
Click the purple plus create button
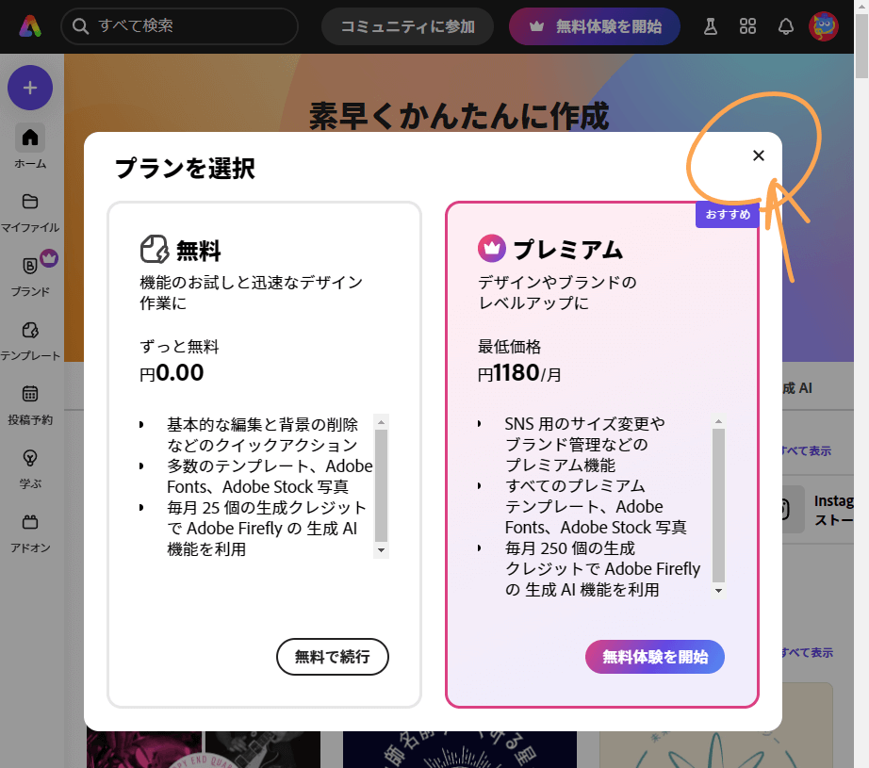[30, 88]
